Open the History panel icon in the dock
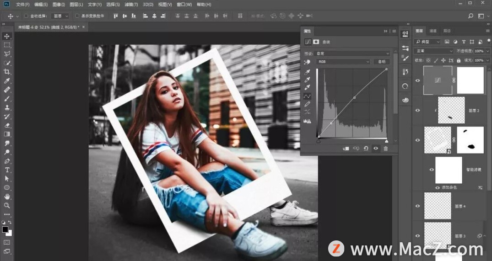This screenshot has width=492, height=261. pyautogui.click(x=405, y=72)
